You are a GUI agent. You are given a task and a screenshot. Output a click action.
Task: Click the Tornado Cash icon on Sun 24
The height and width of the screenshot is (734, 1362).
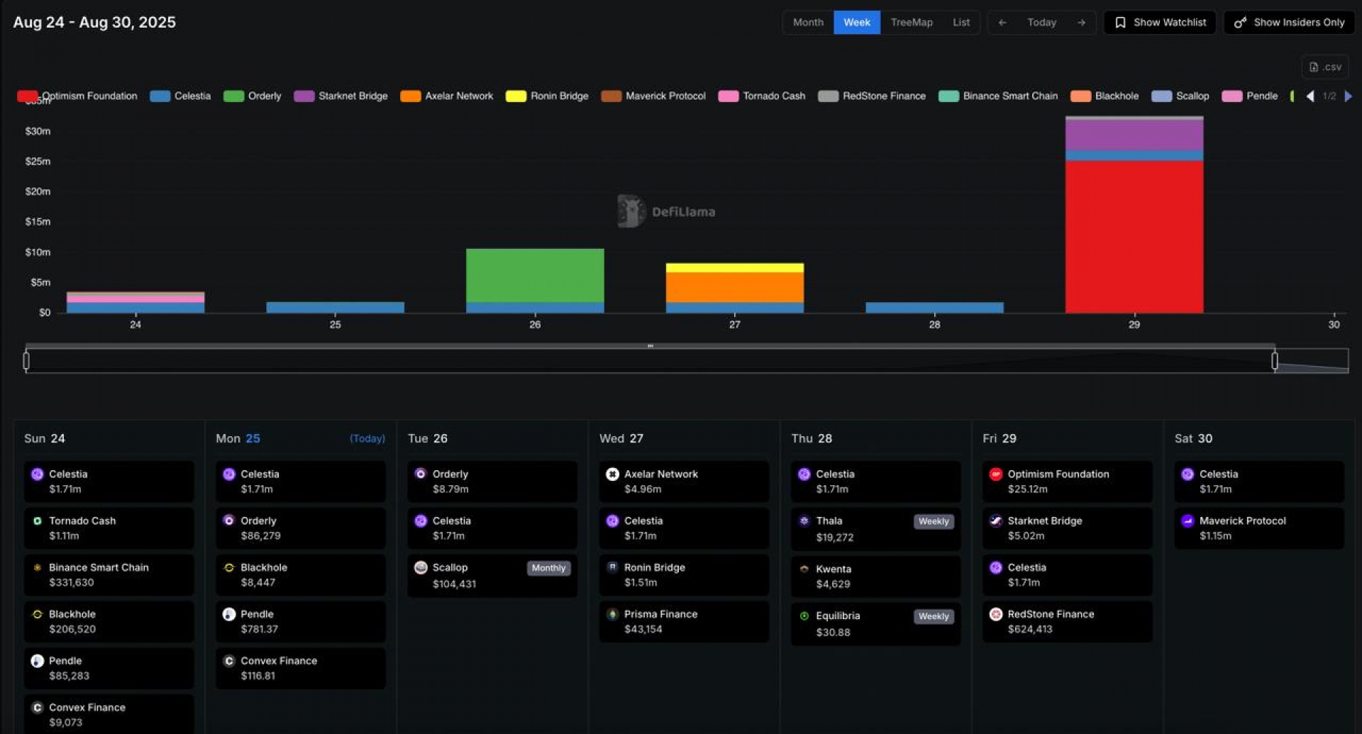point(38,521)
